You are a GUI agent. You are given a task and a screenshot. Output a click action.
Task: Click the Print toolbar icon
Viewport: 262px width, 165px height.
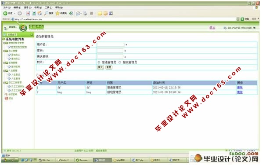(85, 13)
